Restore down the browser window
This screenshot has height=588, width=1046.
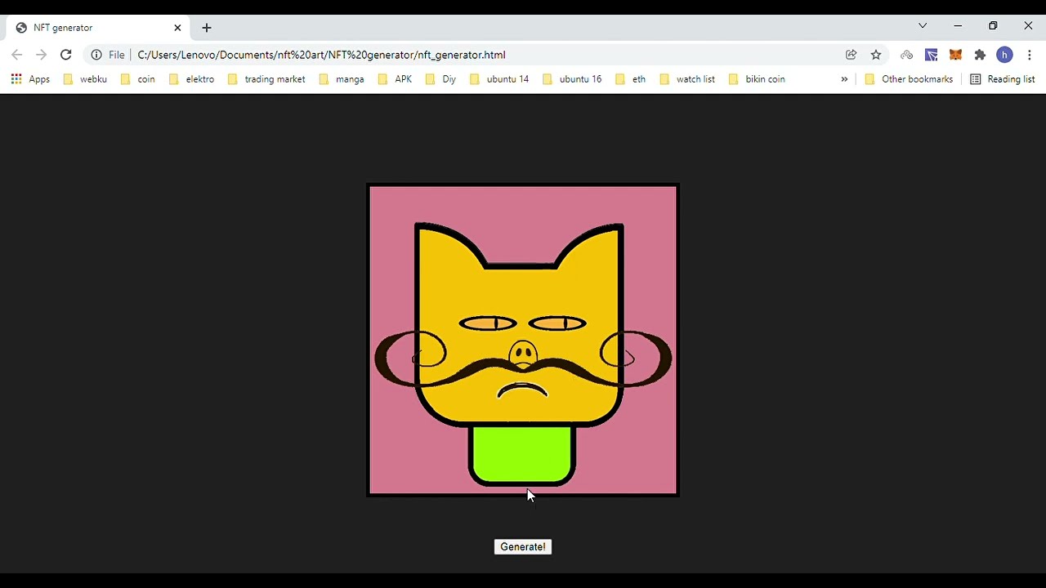coord(993,26)
